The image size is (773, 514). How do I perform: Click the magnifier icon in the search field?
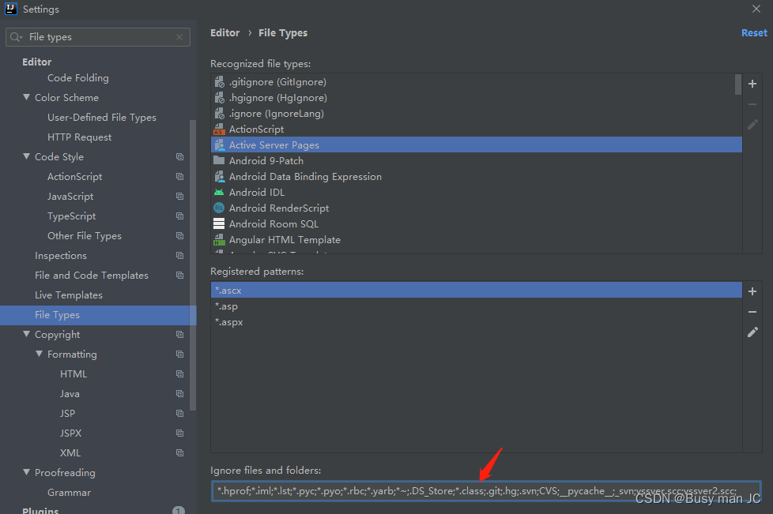pos(14,36)
